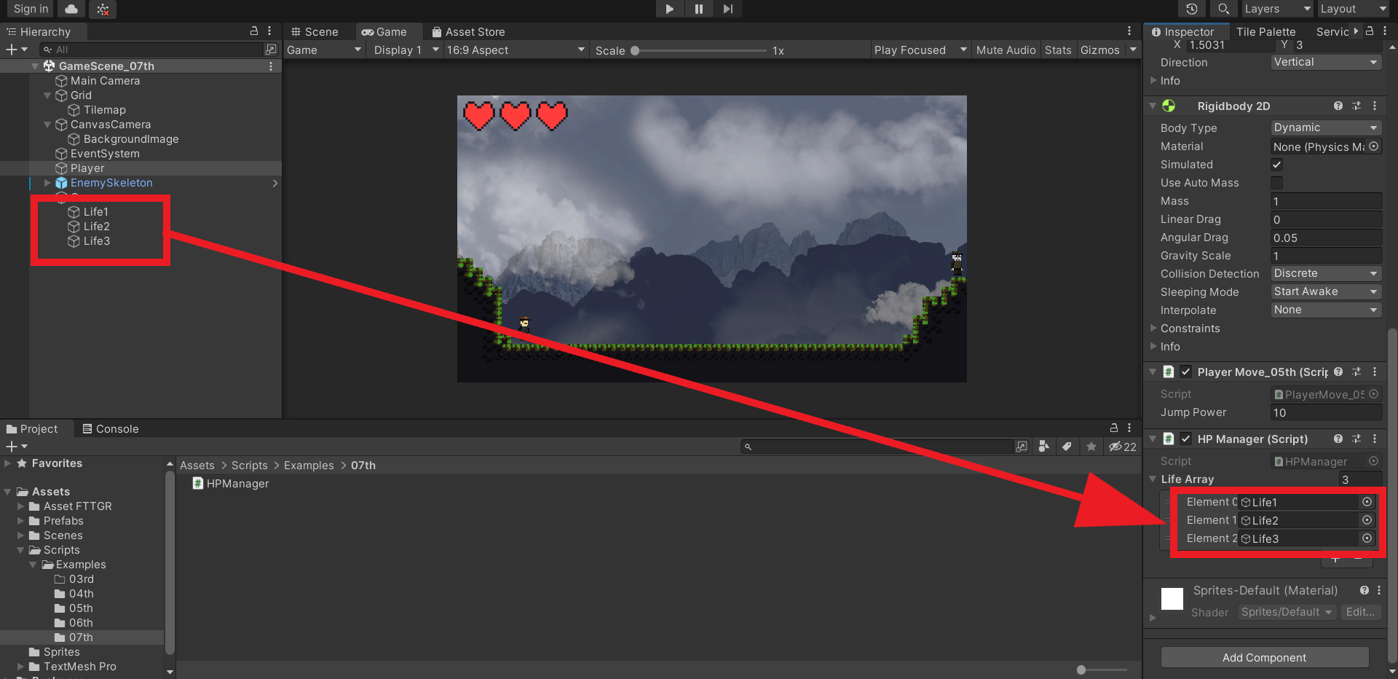Advance one frame with the Step button

[727, 9]
